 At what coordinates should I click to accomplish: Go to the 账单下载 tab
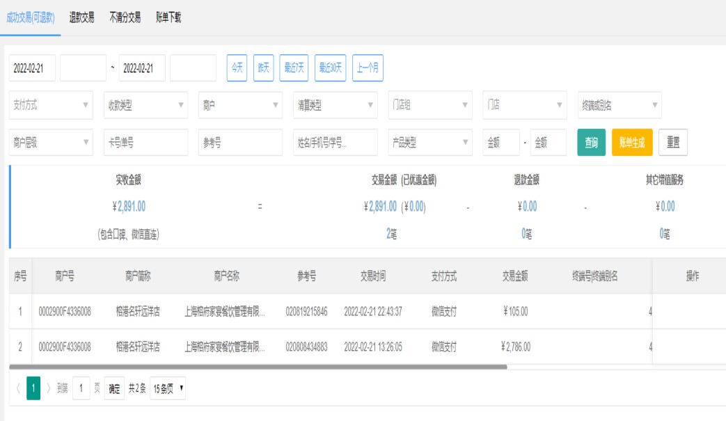(x=168, y=18)
